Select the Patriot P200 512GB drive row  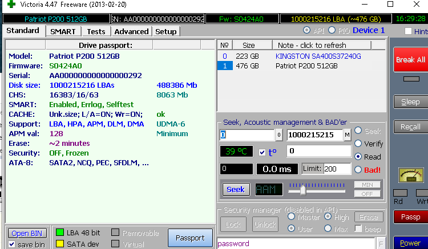coord(301,66)
